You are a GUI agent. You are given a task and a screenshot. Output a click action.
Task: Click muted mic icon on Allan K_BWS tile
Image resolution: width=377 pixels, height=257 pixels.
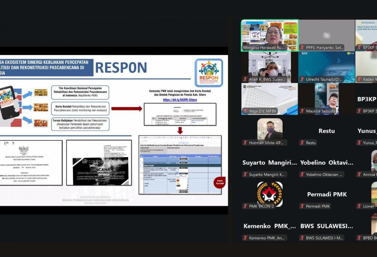click(246, 79)
